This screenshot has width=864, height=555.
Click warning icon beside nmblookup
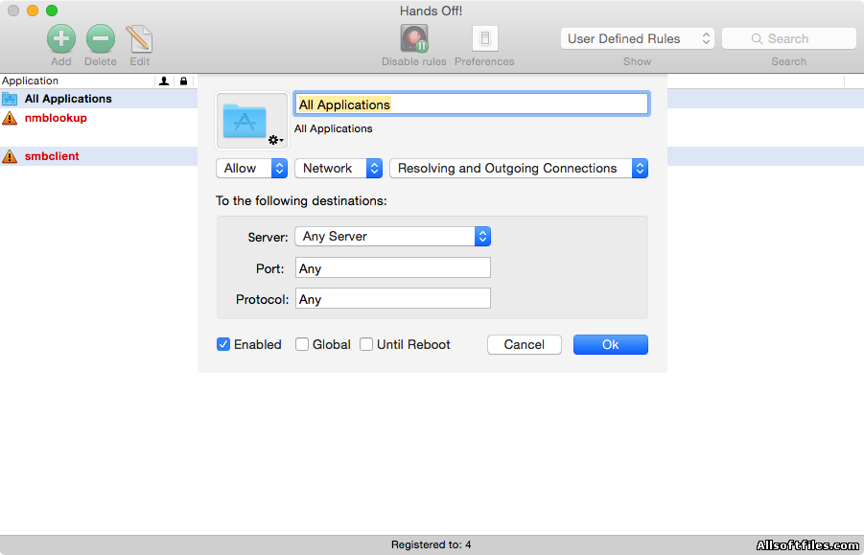10,118
